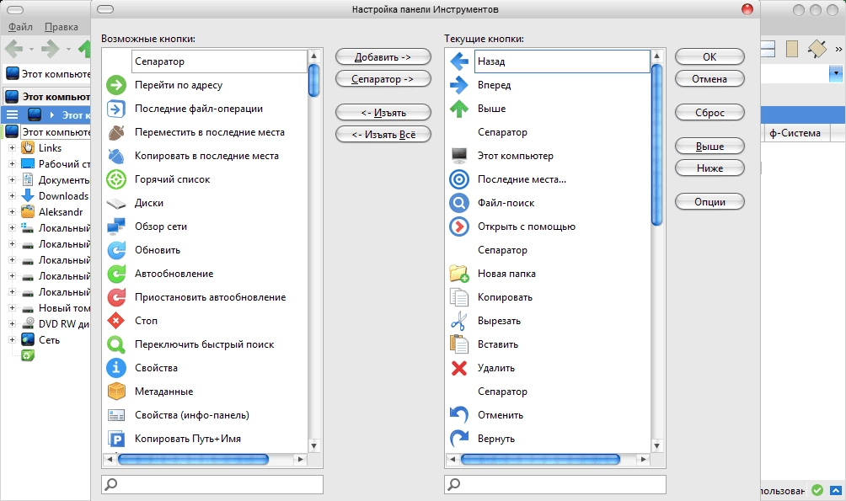Open the address dropdown arrow at right
This screenshot has height=501, width=846.
836,73
